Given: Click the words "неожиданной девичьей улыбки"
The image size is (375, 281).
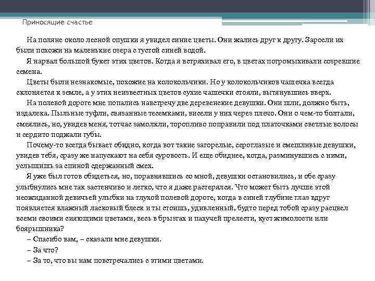Looking at the screenshot, I should (70, 197).
